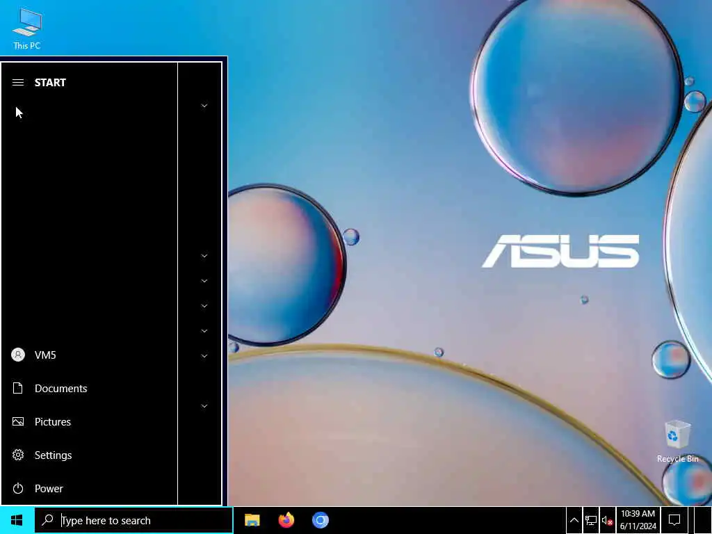Open Pictures from the Start menu

[89, 421]
